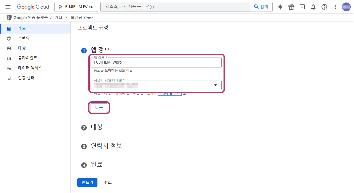Screen dimensions: 354x193
Task: Open 대상 in the sidebar
Action: pyautogui.click(x=35, y=48)
